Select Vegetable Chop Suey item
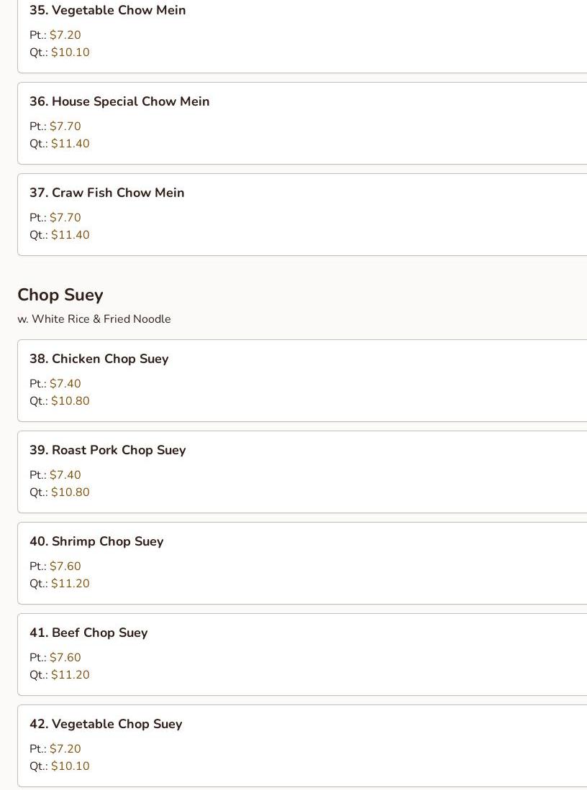This screenshot has width=587, height=790. (x=106, y=724)
